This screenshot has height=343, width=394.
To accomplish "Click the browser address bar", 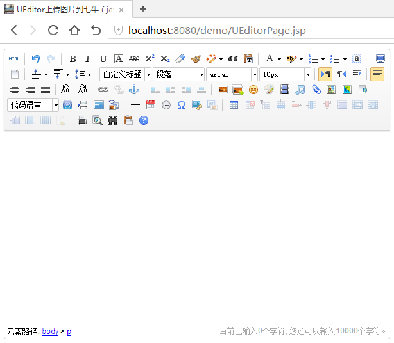I will point(251,31).
